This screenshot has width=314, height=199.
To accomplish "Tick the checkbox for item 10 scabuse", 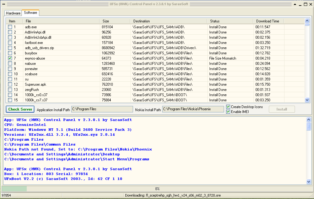I will (10, 74).
